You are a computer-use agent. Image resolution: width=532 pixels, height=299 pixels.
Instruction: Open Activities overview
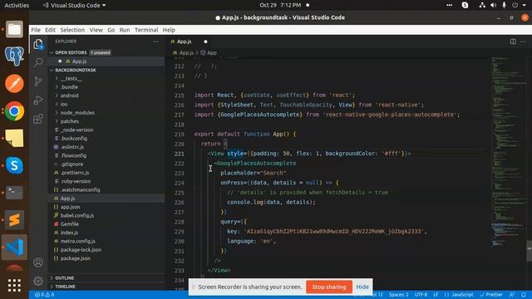17,5
